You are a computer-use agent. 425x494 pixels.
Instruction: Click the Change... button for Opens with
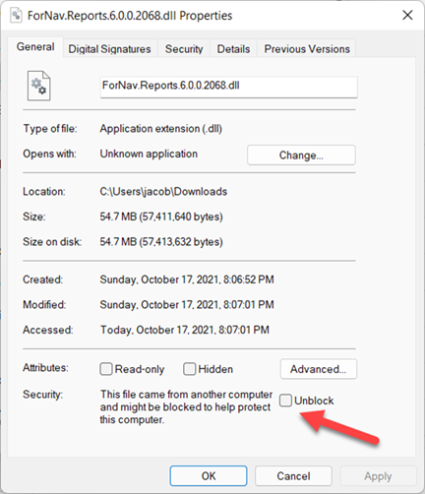pos(301,155)
